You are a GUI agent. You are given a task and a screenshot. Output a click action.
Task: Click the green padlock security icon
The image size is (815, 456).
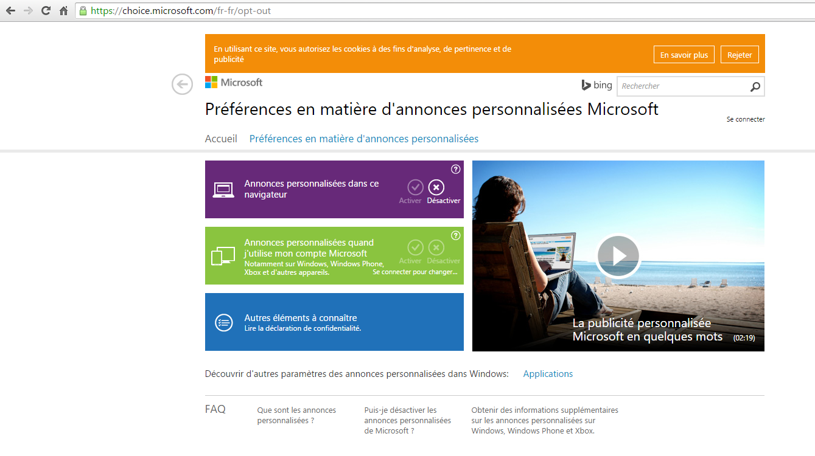(x=83, y=10)
